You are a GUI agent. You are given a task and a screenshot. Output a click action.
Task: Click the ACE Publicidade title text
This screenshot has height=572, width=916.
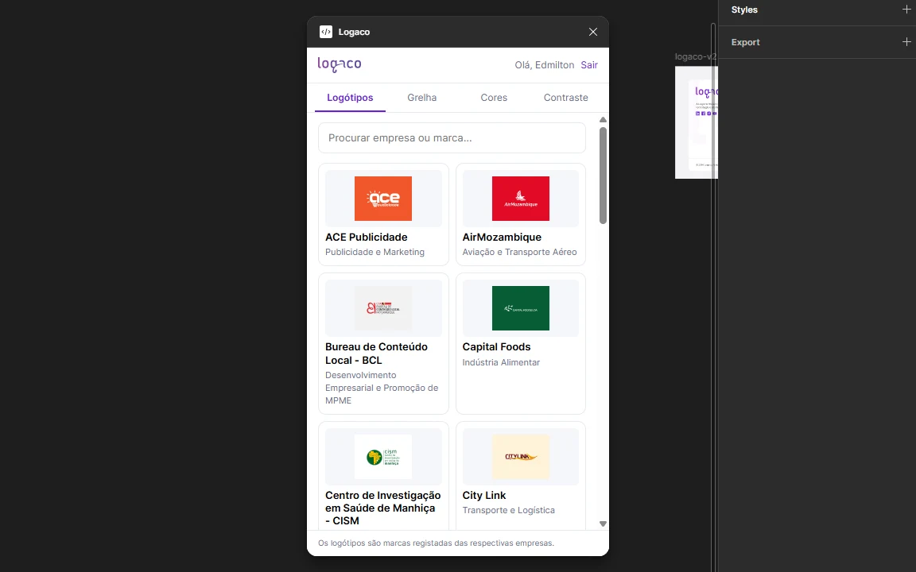pos(367,237)
